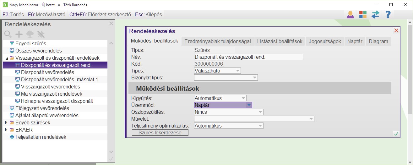Collapse the Visszaigazolt és diszponált rendelések folder
This screenshot has height=165, width=413.
[x=7, y=58]
